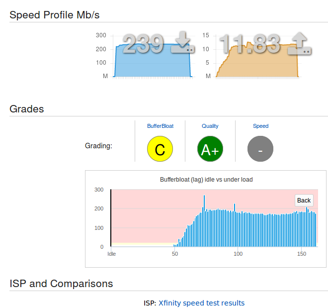Click the Grades section heading
Screen dimensions: 328x308
[x=26, y=109]
